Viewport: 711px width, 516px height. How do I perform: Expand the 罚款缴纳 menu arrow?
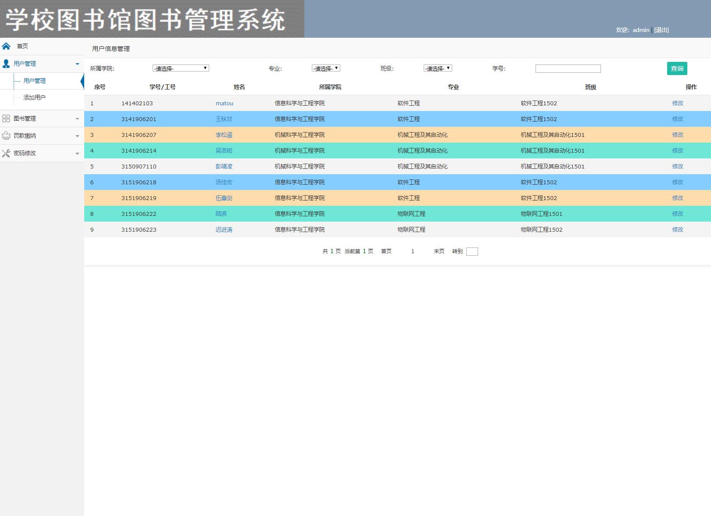pyautogui.click(x=77, y=136)
